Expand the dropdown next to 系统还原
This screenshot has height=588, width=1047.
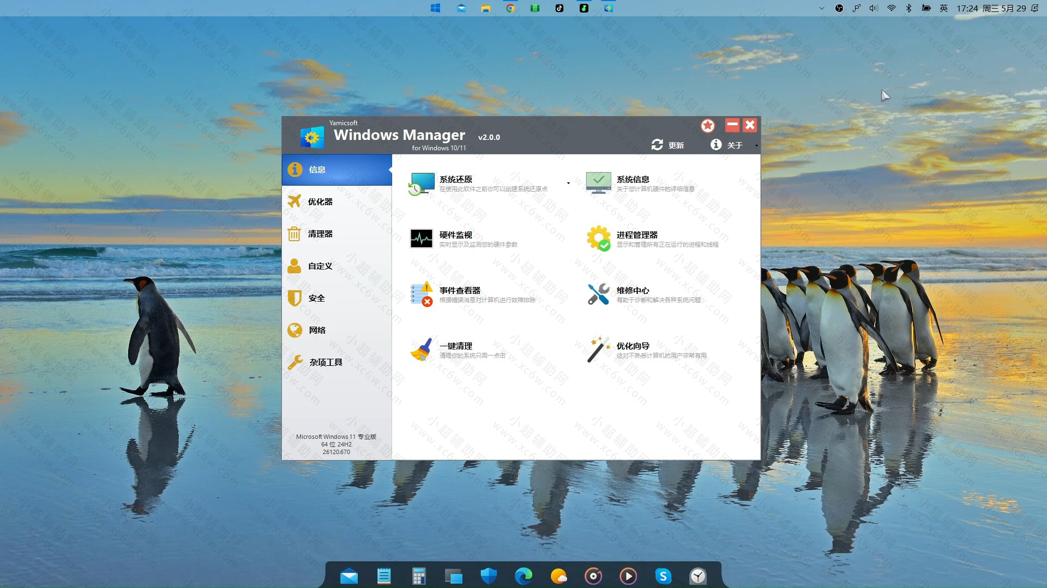[x=568, y=183]
